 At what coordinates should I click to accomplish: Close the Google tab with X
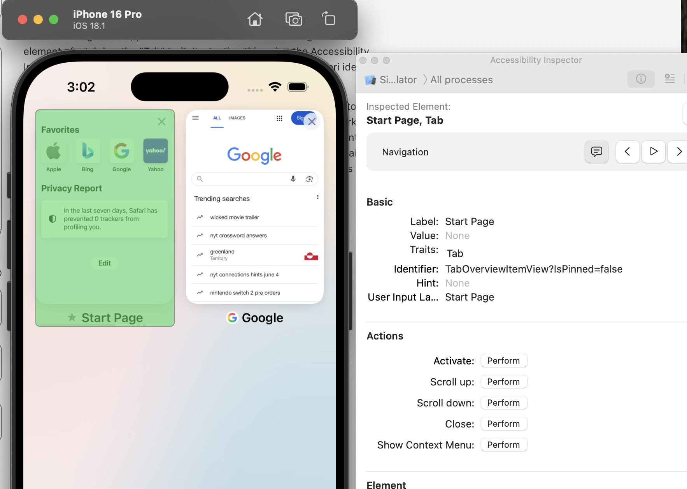pyautogui.click(x=312, y=121)
